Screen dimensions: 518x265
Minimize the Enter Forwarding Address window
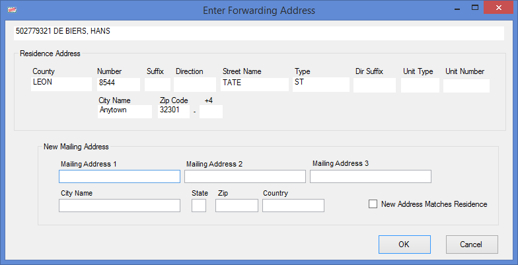pyautogui.click(x=457, y=8)
